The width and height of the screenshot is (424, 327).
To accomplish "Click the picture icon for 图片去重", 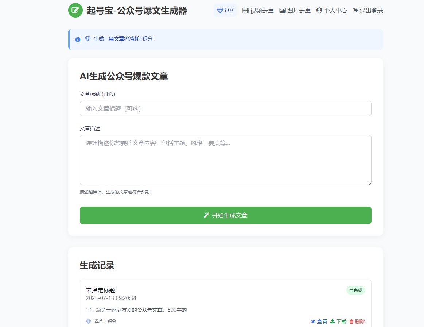I will click(283, 11).
